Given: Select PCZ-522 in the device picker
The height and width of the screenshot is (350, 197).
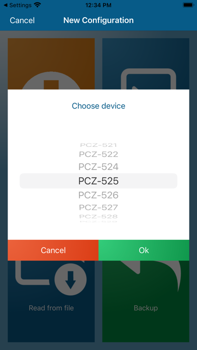Looking at the screenshot, I should pyautogui.click(x=98, y=154).
